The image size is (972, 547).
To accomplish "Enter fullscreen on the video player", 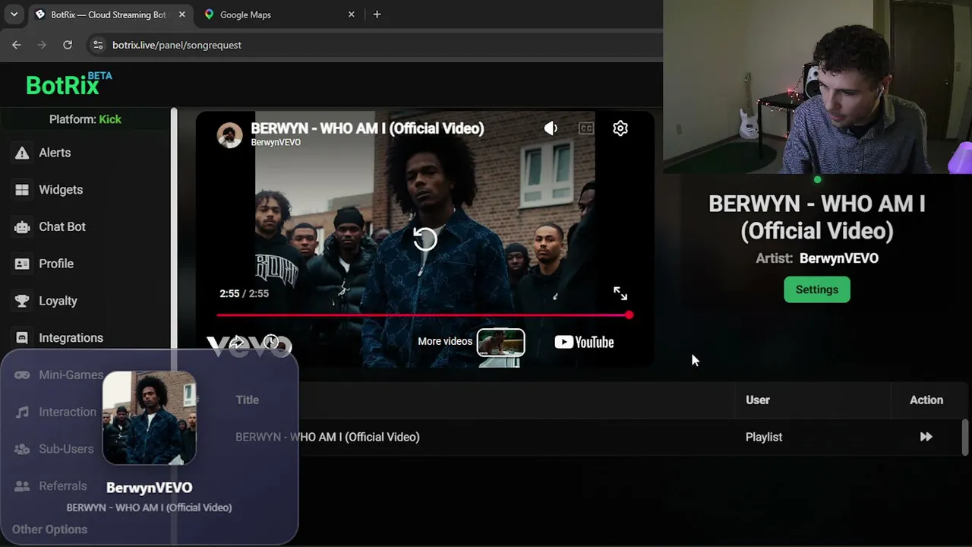I will pyautogui.click(x=620, y=293).
